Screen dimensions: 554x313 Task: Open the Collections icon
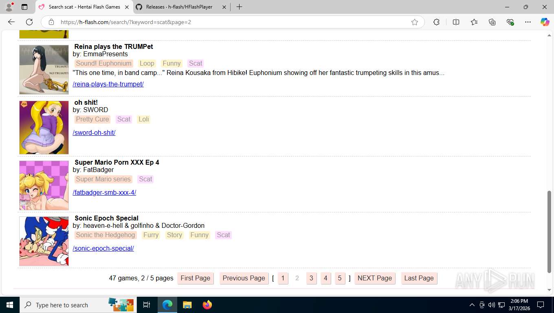click(x=492, y=22)
